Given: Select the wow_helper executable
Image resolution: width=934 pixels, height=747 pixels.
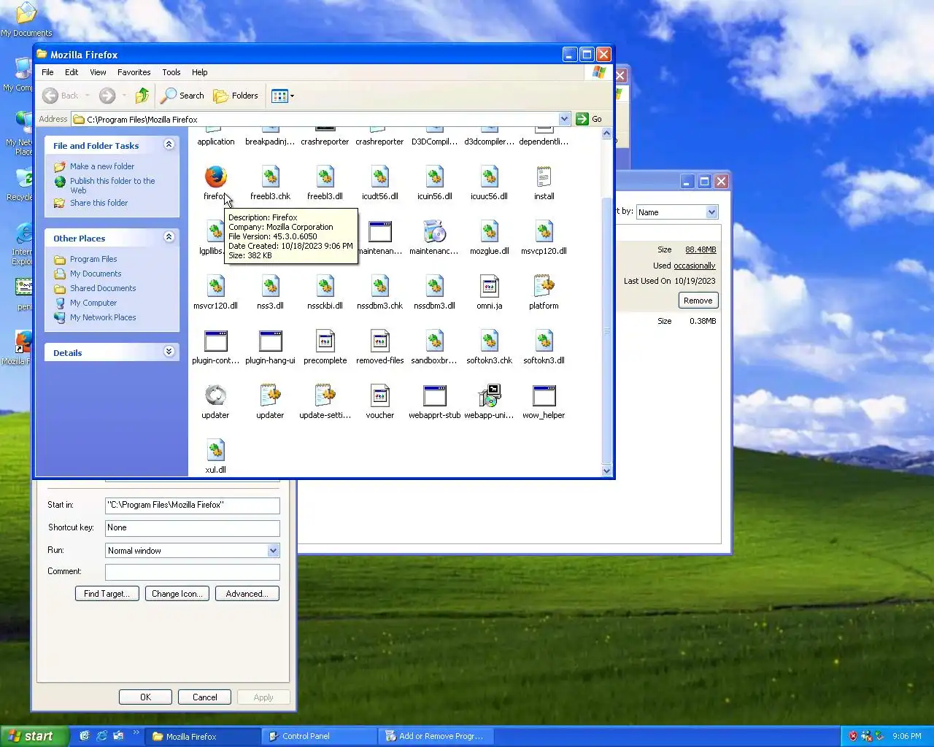Looking at the screenshot, I should [x=544, y=401].
